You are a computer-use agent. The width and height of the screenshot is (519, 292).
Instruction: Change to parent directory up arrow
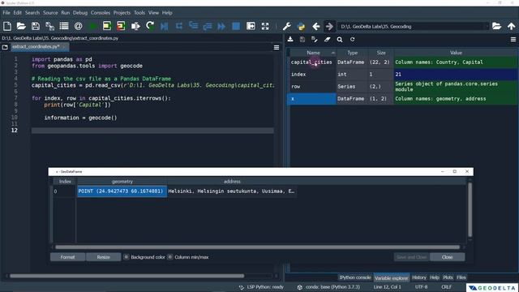click(512, 26)
